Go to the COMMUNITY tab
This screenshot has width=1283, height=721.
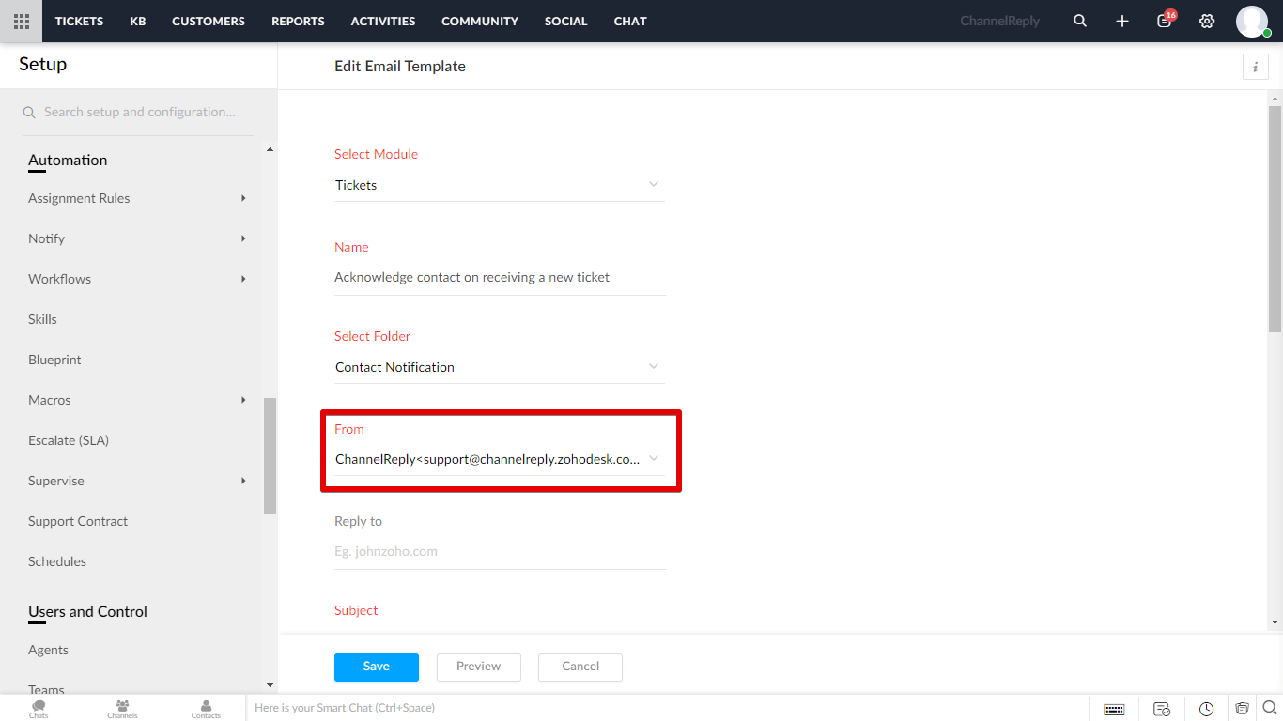point(480,21)
